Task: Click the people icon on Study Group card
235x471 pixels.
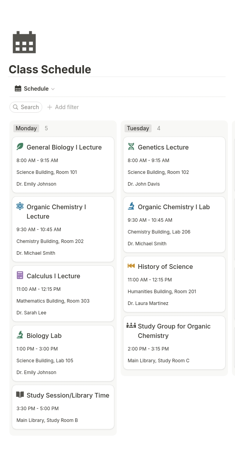Action: pyautogui.click(x=131, y=325)
